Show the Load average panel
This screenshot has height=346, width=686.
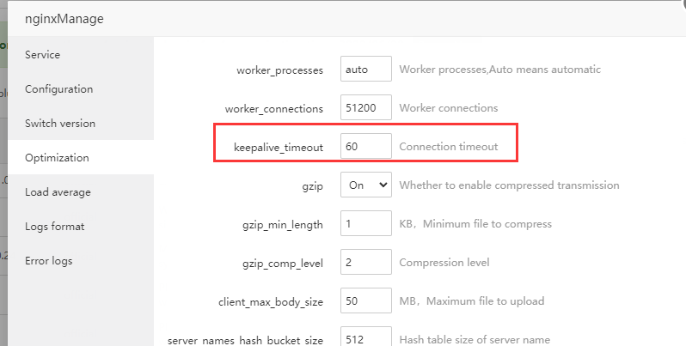58,192
